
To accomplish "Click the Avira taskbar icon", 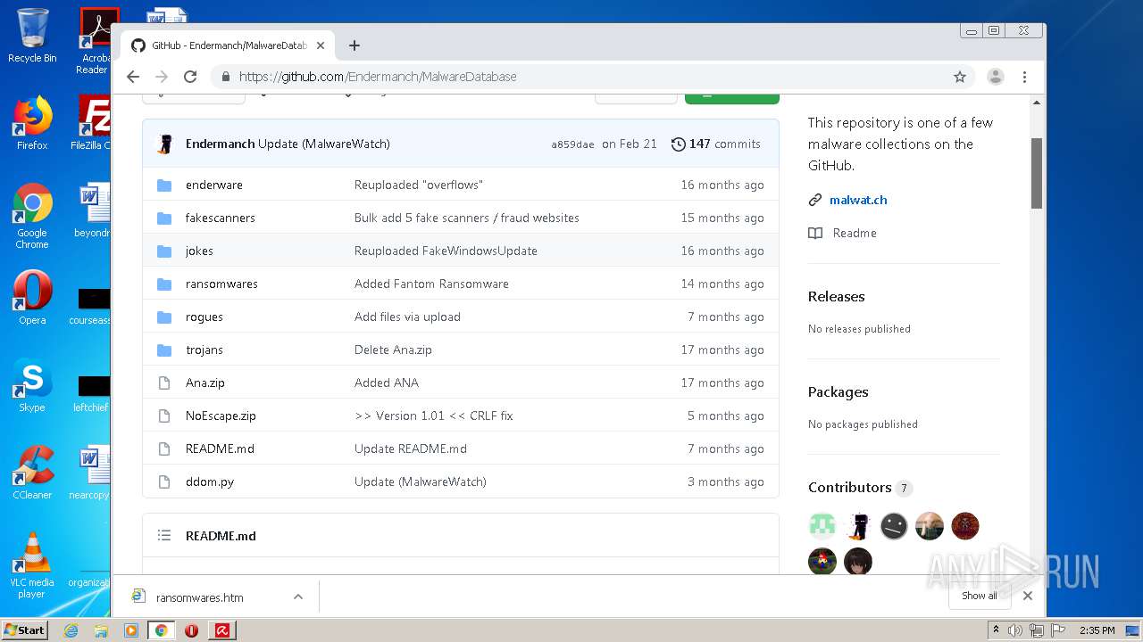I will [x=221, y=630].
